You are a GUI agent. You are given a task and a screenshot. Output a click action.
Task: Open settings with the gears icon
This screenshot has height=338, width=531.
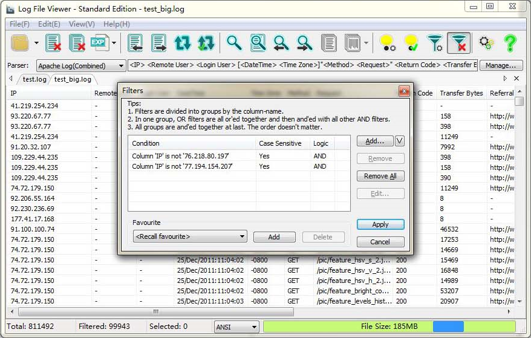tap(486, 43)
